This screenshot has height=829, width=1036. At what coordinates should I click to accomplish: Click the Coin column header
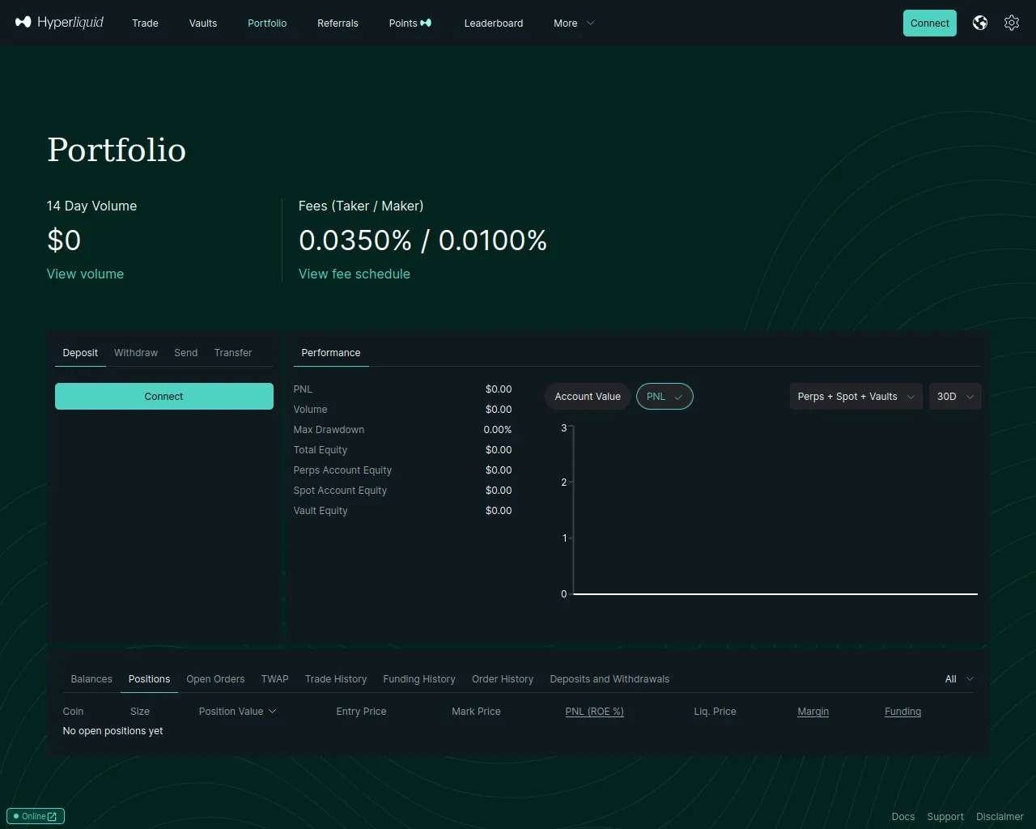[74, 712]
